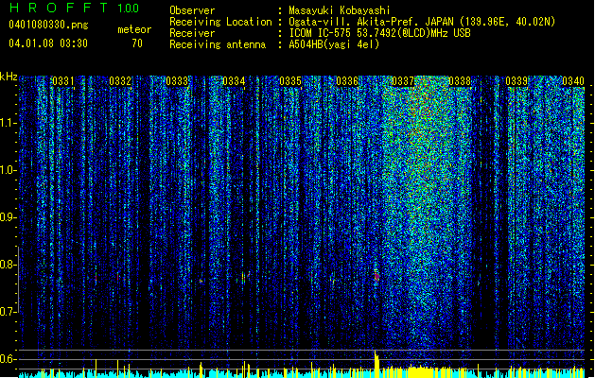Click the 1.1 frequency axis label
The image size is (595, 378).
[x=8, y=124]
